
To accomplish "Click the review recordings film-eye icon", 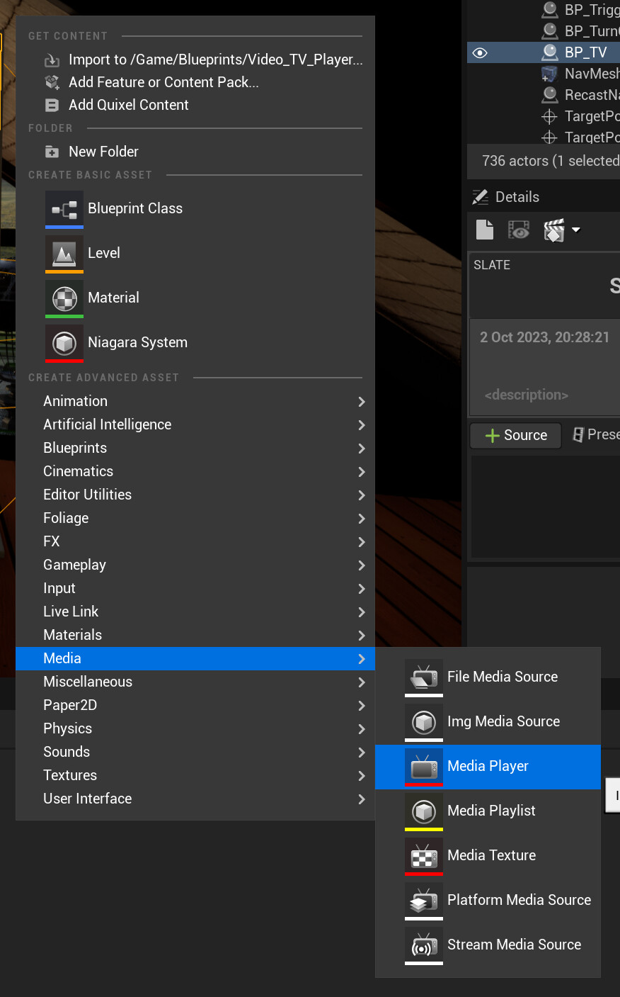I will coord(519,230).
